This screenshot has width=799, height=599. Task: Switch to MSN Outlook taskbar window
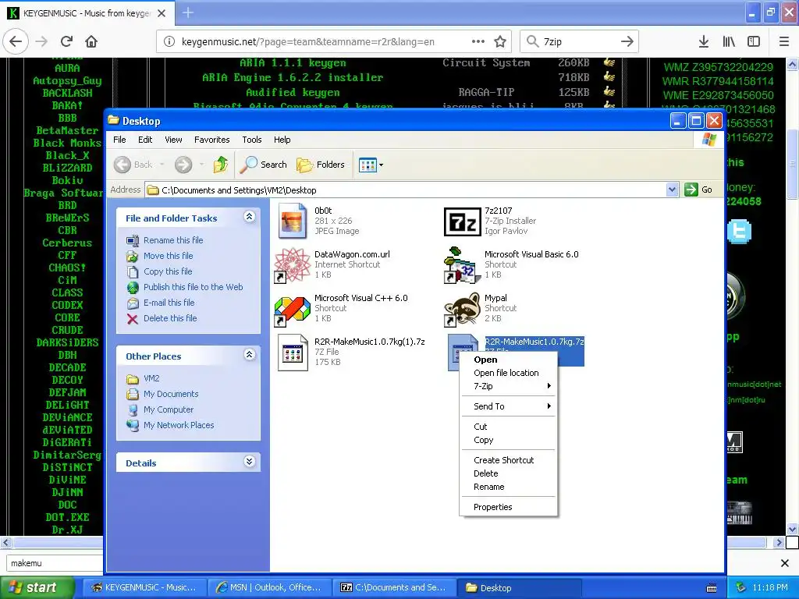pos(268,587)
